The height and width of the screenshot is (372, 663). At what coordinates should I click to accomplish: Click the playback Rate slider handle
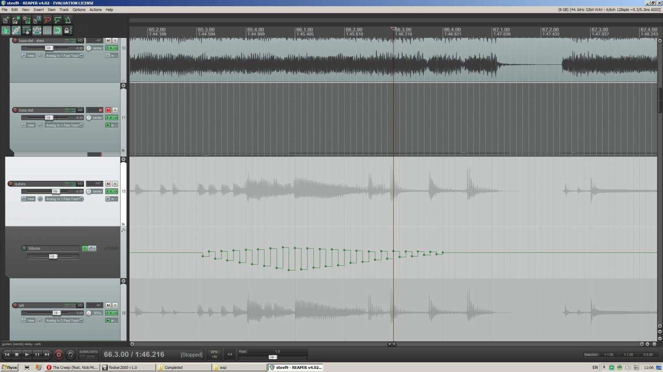point(273,357)
